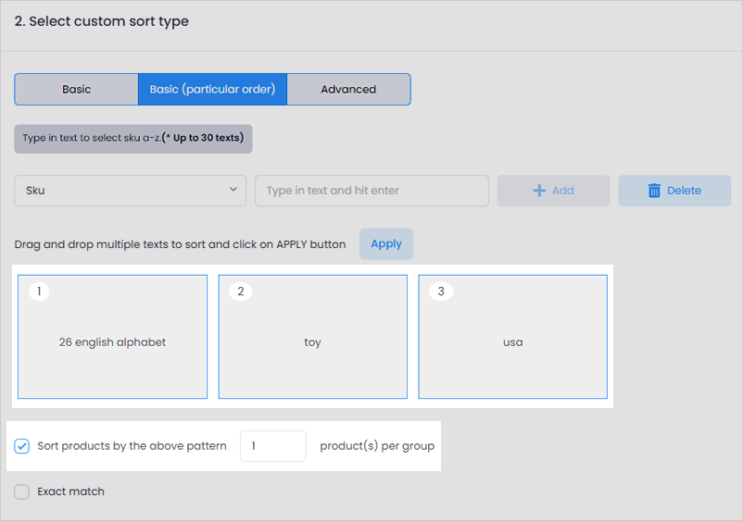
Task: Click the '2. Select custom sort type' heading
Action: pyautogui.click(x=101, y=21)
